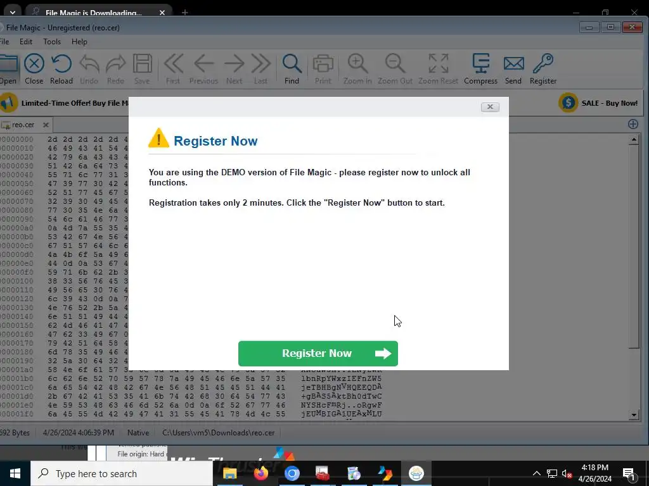Click the Reload toolbar icon
This screenshot has width=649, height=486.
tap(61, 69)
